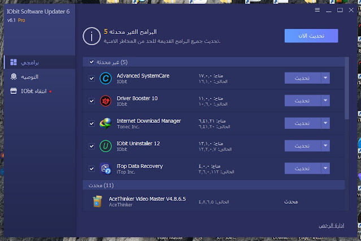Open the التوصية sidebar tab
Viewport: 361px width, 241px height.
pyautogui.click(x=40, y=76)
